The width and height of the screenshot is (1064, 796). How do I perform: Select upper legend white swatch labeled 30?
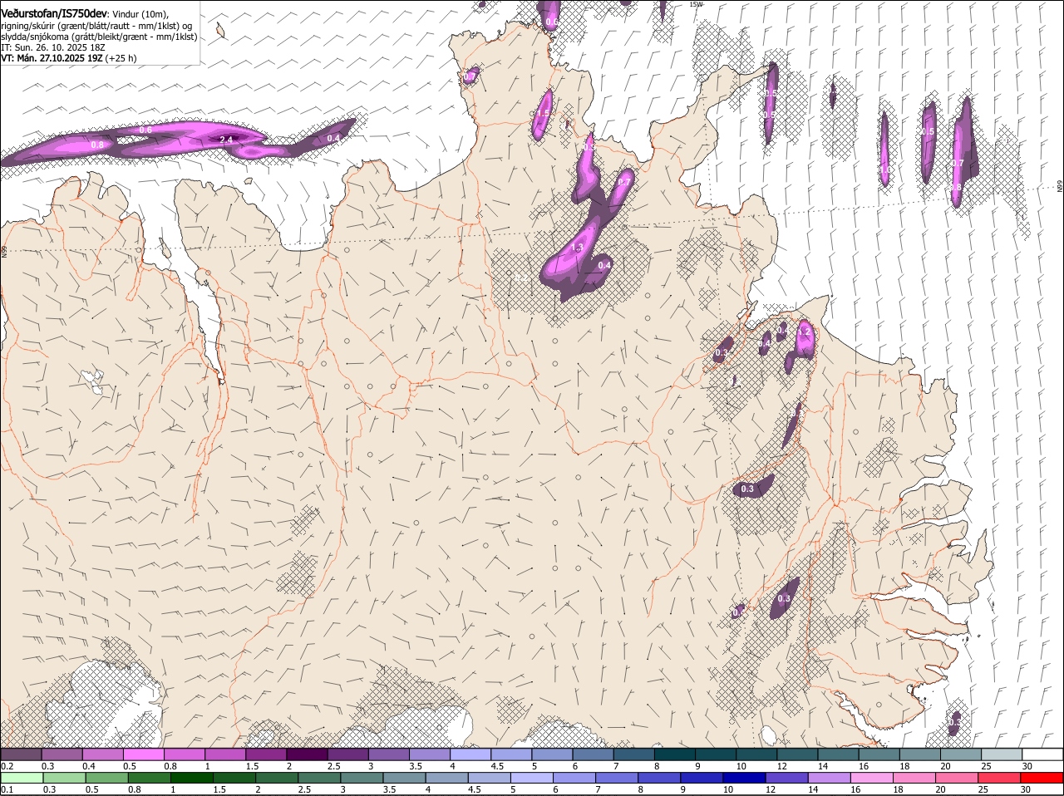(x=1043, y=754)
